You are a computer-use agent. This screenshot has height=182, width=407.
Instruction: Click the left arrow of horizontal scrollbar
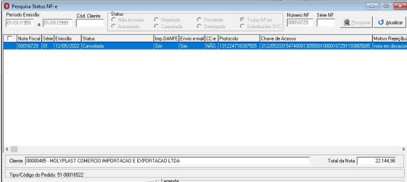click(7, 149)
